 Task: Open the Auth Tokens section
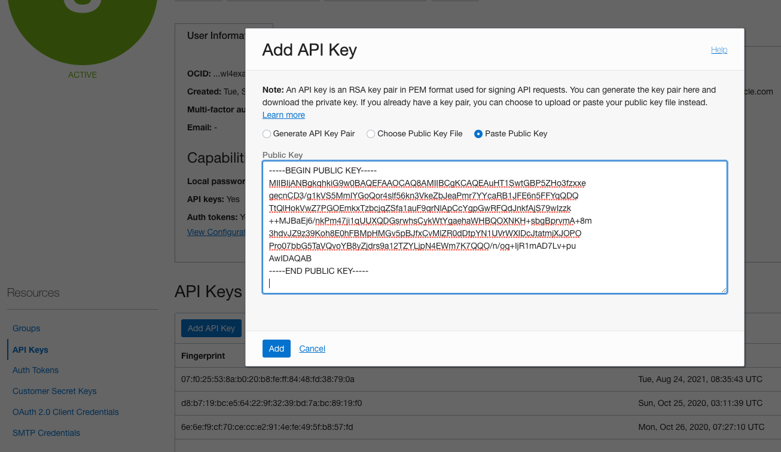click(x=35, y=370)
